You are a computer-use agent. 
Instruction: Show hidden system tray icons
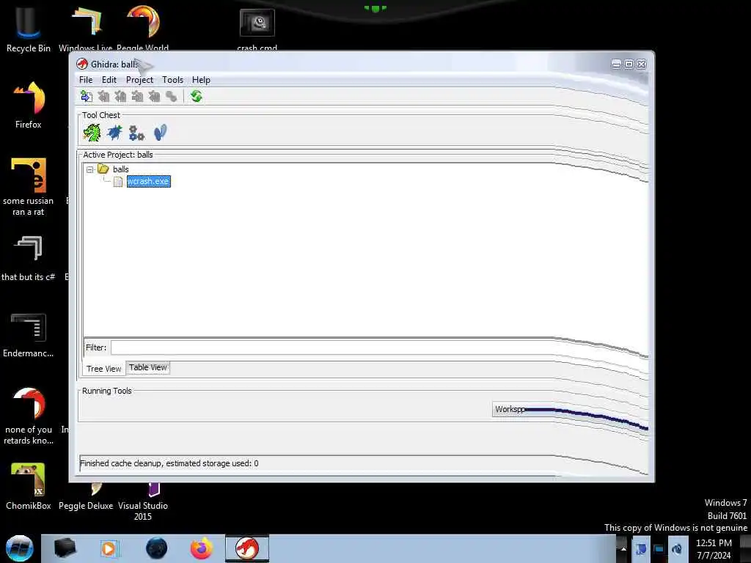(623, 548)
